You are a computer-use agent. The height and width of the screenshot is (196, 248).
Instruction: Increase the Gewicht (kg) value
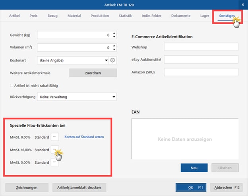(x=114, y=33)
